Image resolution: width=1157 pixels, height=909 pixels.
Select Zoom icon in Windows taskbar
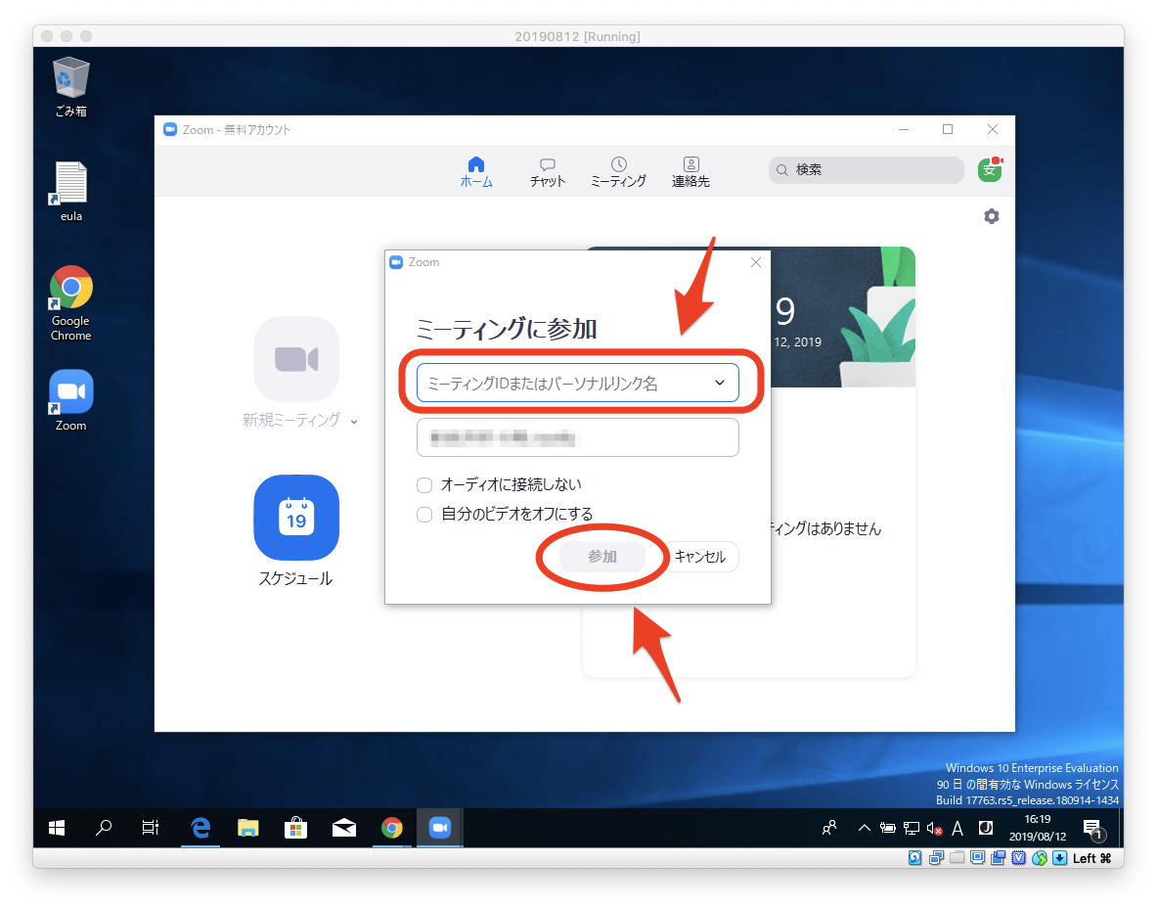[439, 828]
